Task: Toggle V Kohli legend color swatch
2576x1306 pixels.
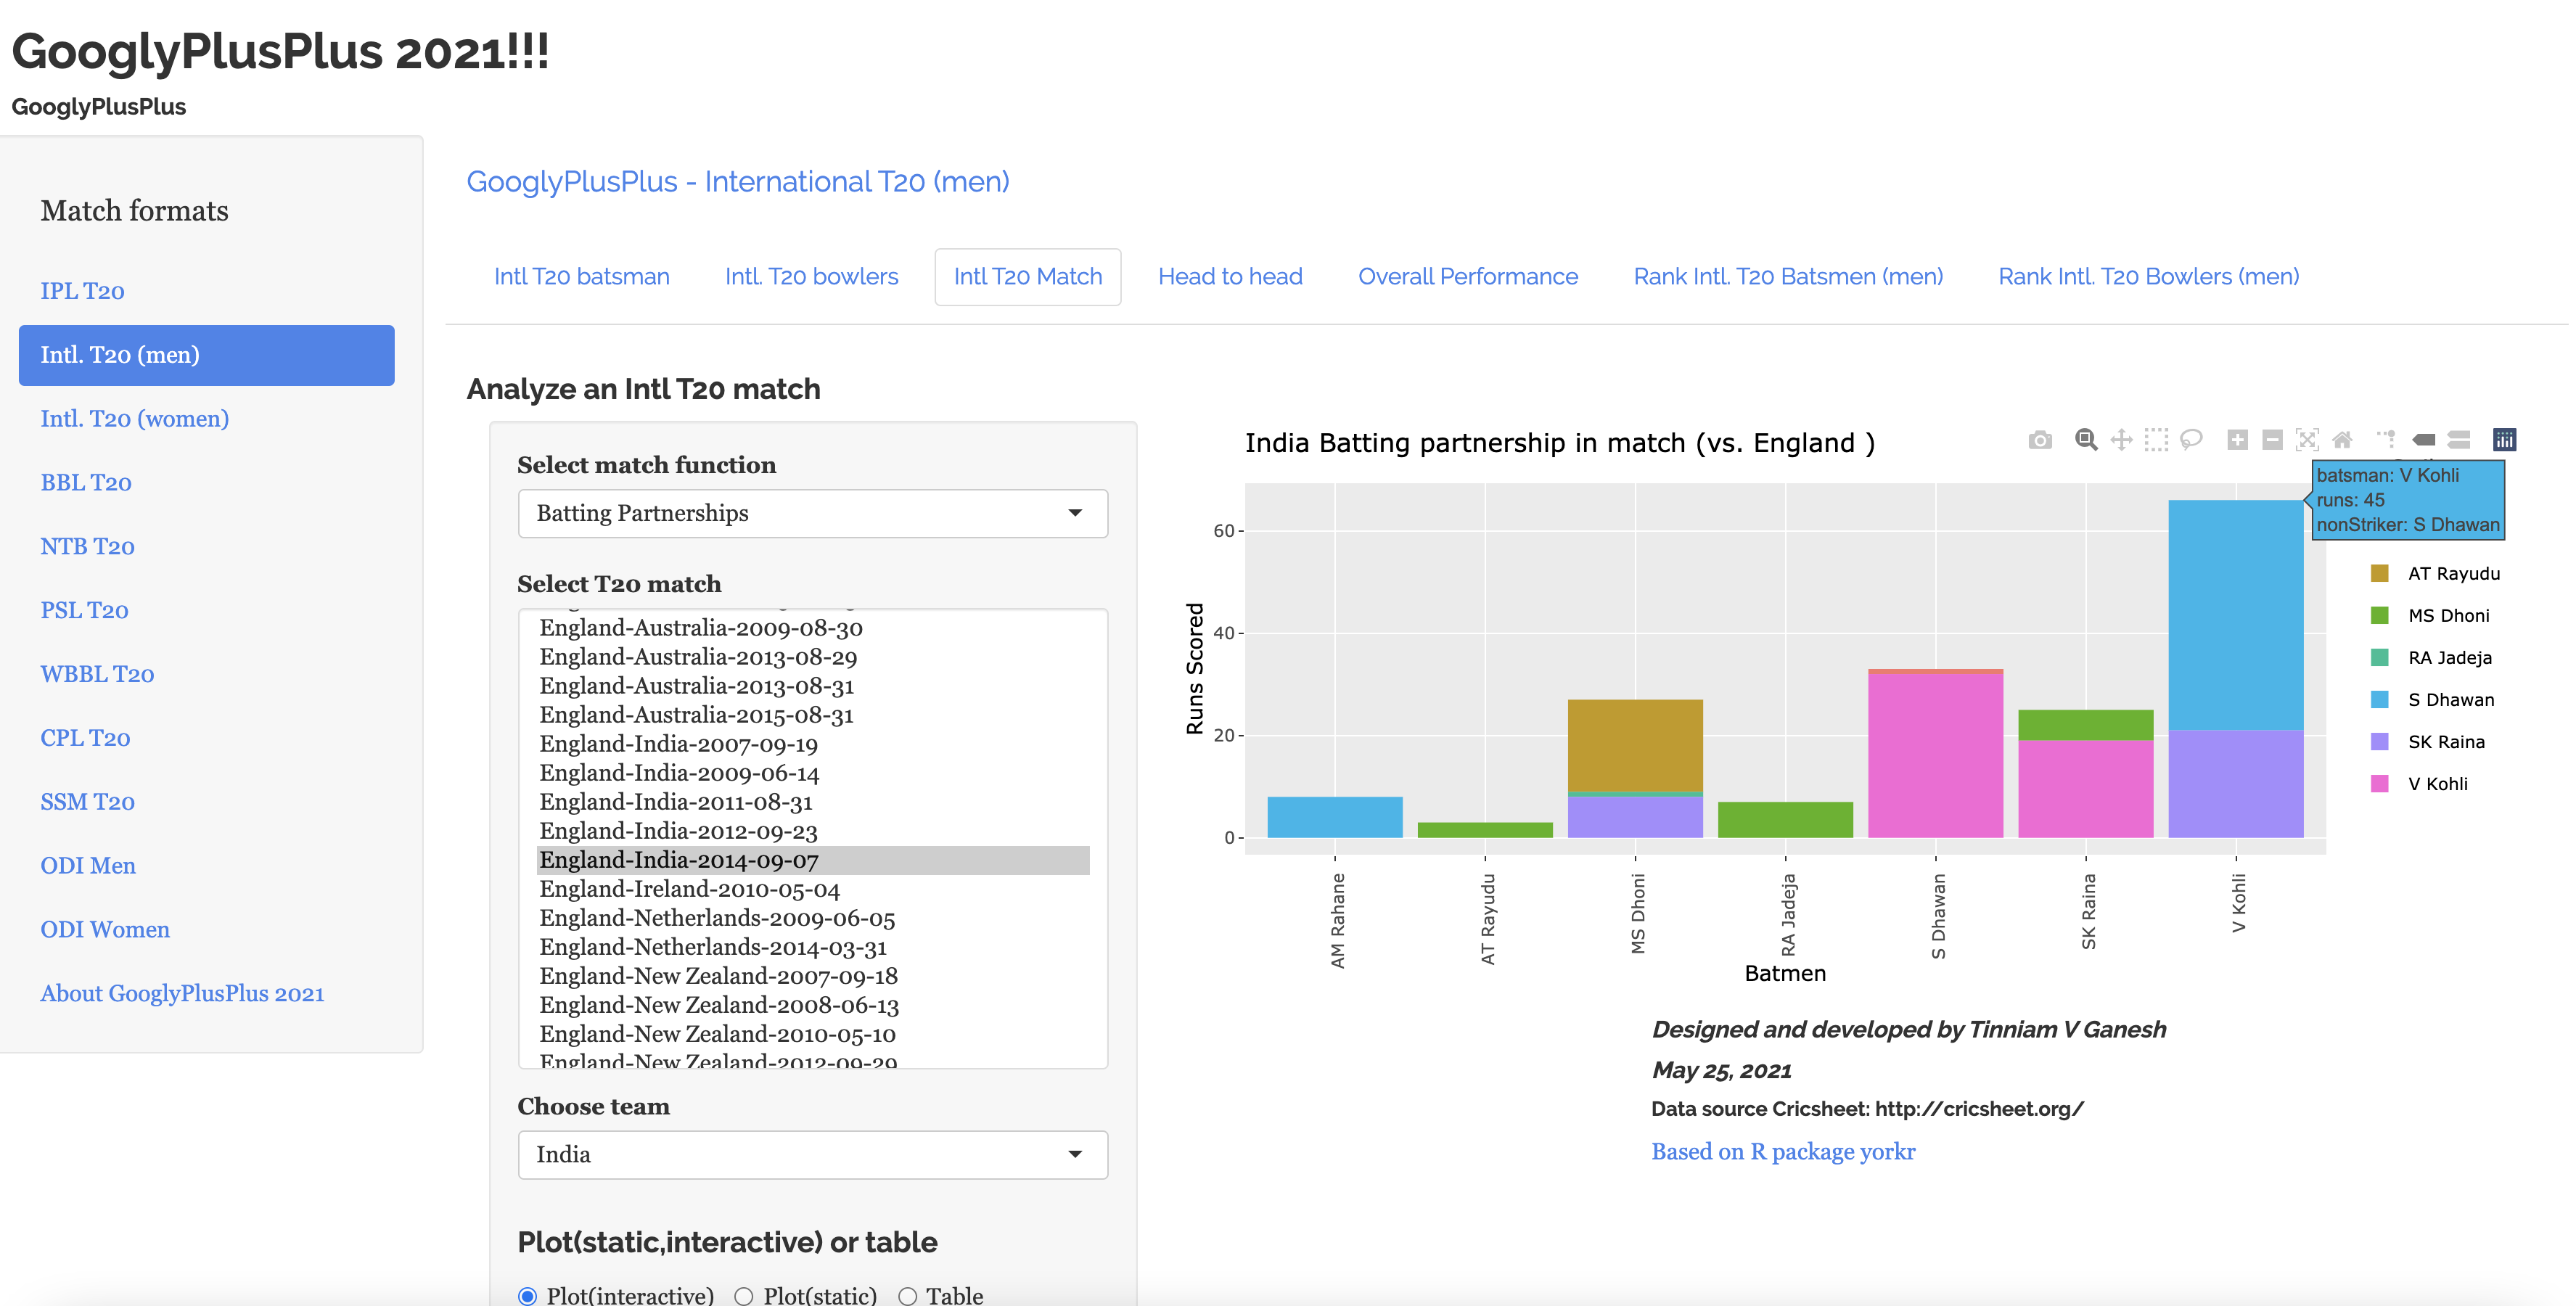Action: coord(2379,784)
